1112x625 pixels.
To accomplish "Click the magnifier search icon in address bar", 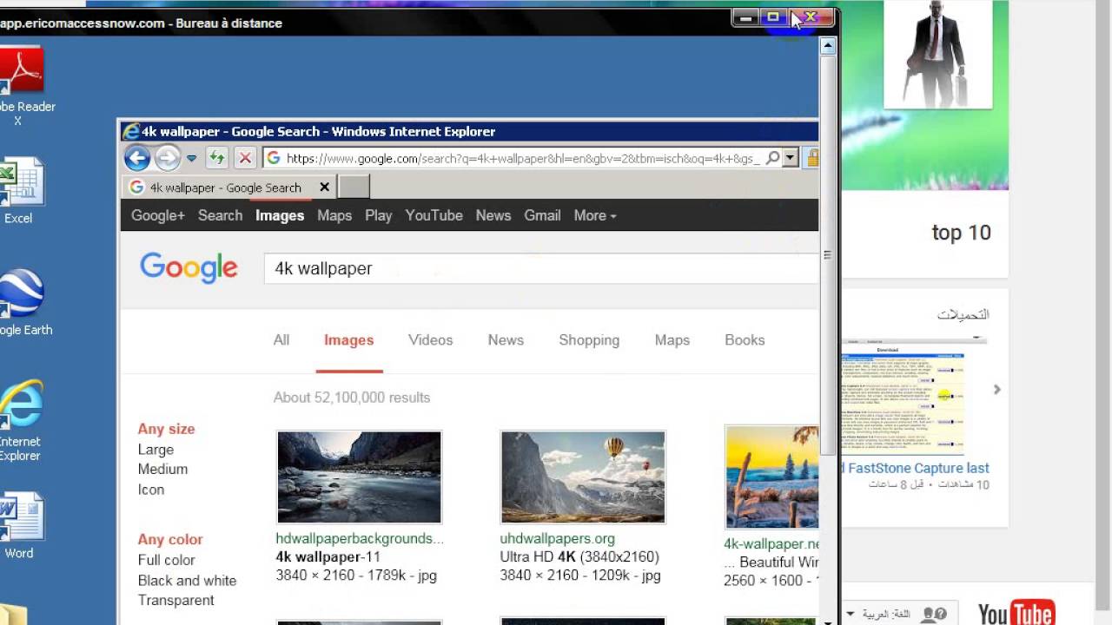I will click(x=772, y=158).
